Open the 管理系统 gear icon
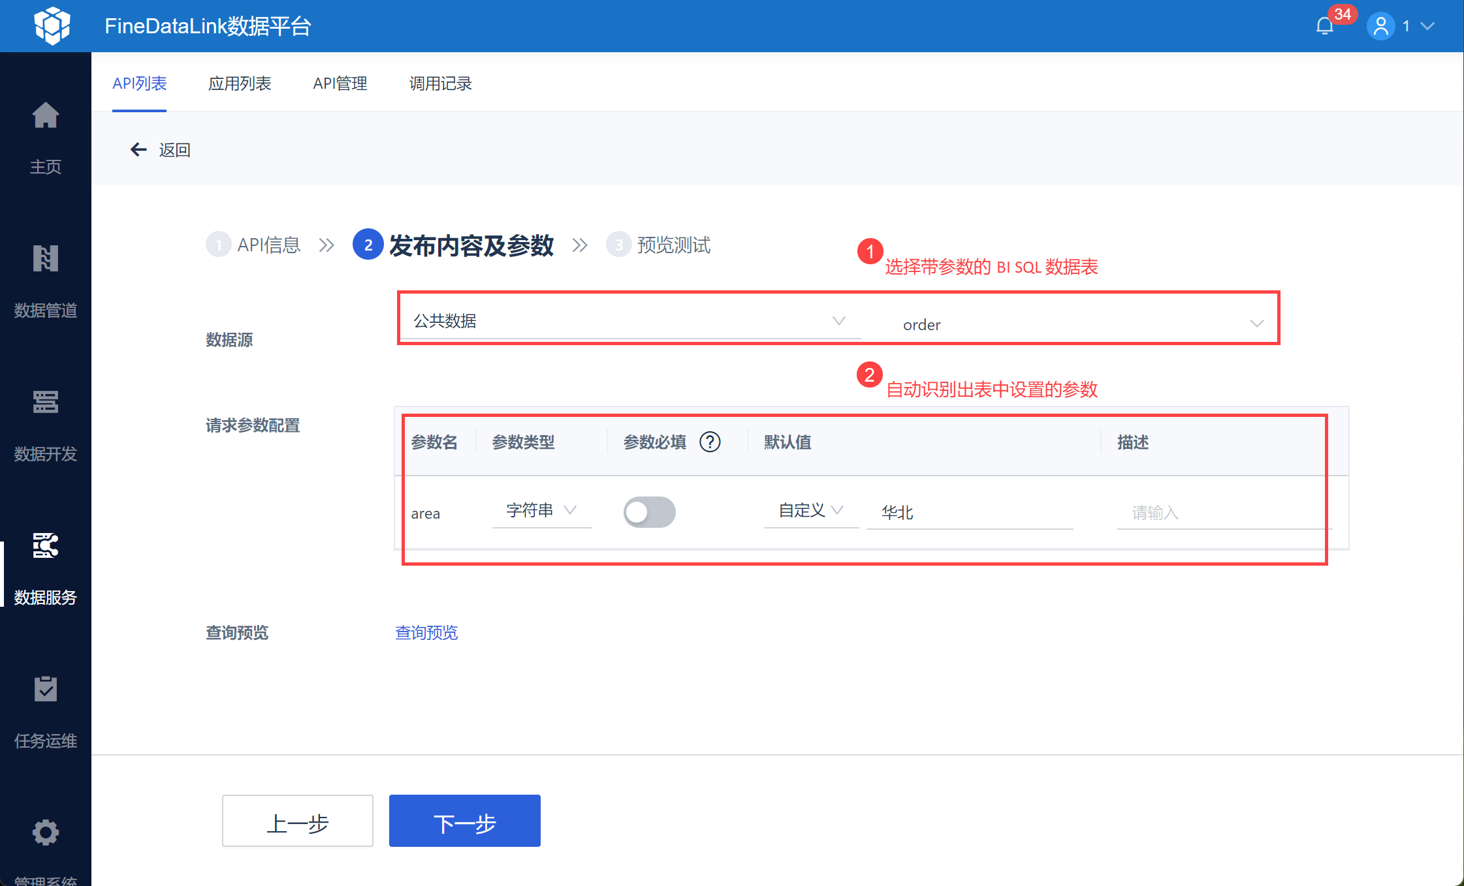This screenshot has width=1464, height=886. (x=46, y=833)
